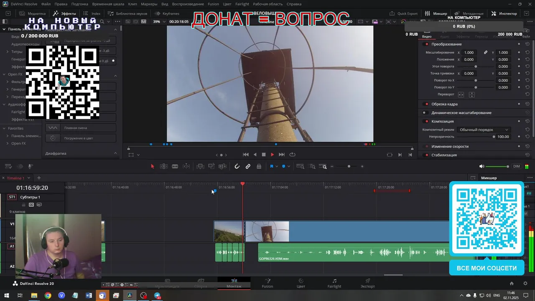The height and width of the screenshot is (301, 535).
Task: Toggle the scale X/Y link icon
Action: 486,53
